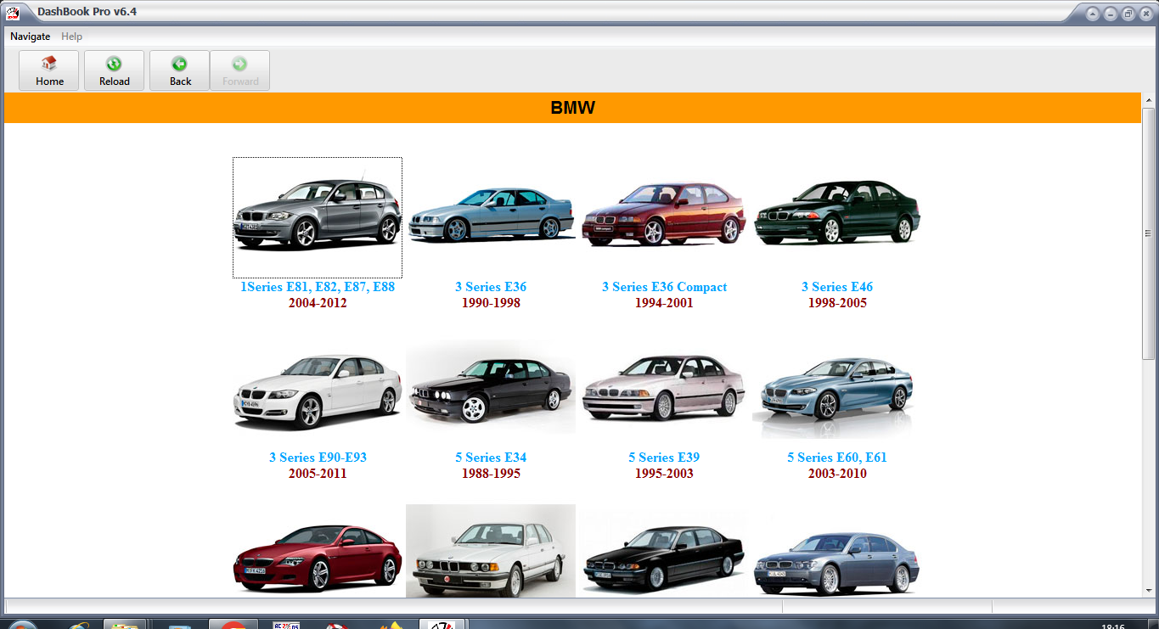Open the Navigate menu
1159x629 pixels.
tap(31, 37)
